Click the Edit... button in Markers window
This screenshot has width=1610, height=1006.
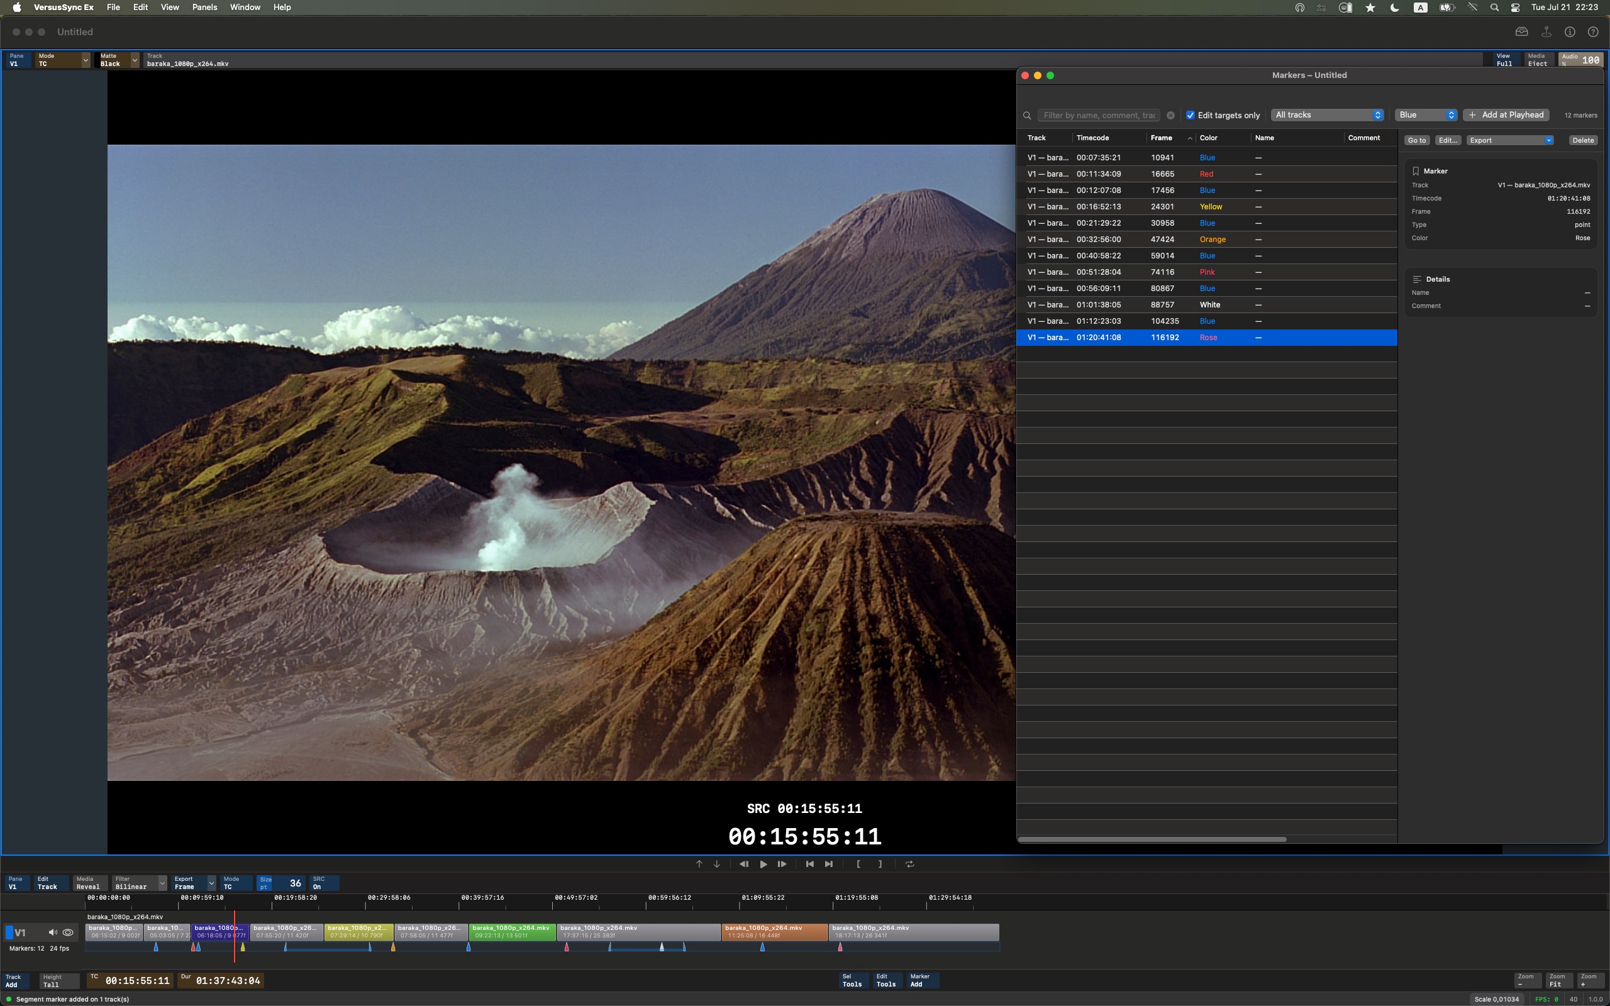pos(1448,140)
